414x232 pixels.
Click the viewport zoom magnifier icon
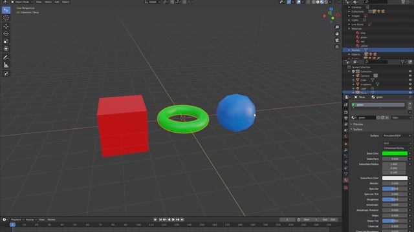[x=337, y=27]
